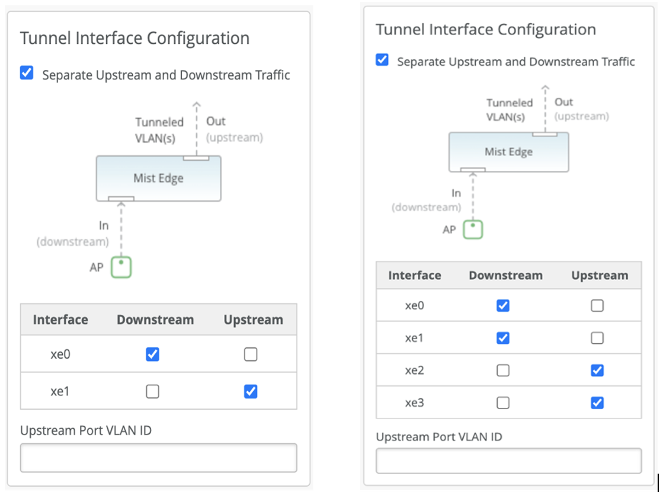Uncheck xe3 Upstream in four-interface table

pos(597,403)
